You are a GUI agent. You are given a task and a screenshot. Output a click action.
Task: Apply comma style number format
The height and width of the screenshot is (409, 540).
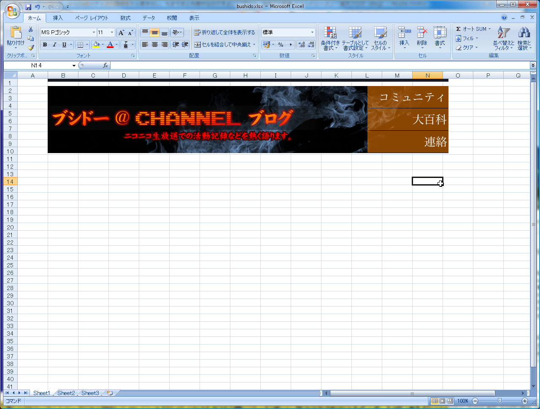point(290,45)
